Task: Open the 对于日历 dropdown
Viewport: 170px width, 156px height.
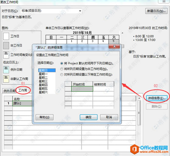Action: [80, 11]
